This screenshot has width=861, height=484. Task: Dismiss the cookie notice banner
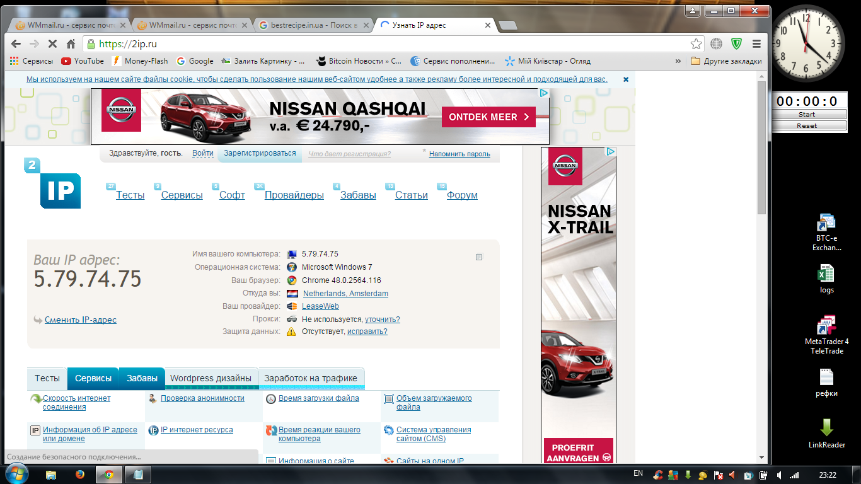click(626, 79)
